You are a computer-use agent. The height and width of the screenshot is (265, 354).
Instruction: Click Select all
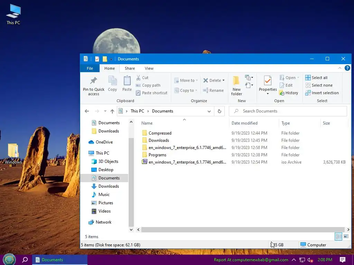coord(316,78)
